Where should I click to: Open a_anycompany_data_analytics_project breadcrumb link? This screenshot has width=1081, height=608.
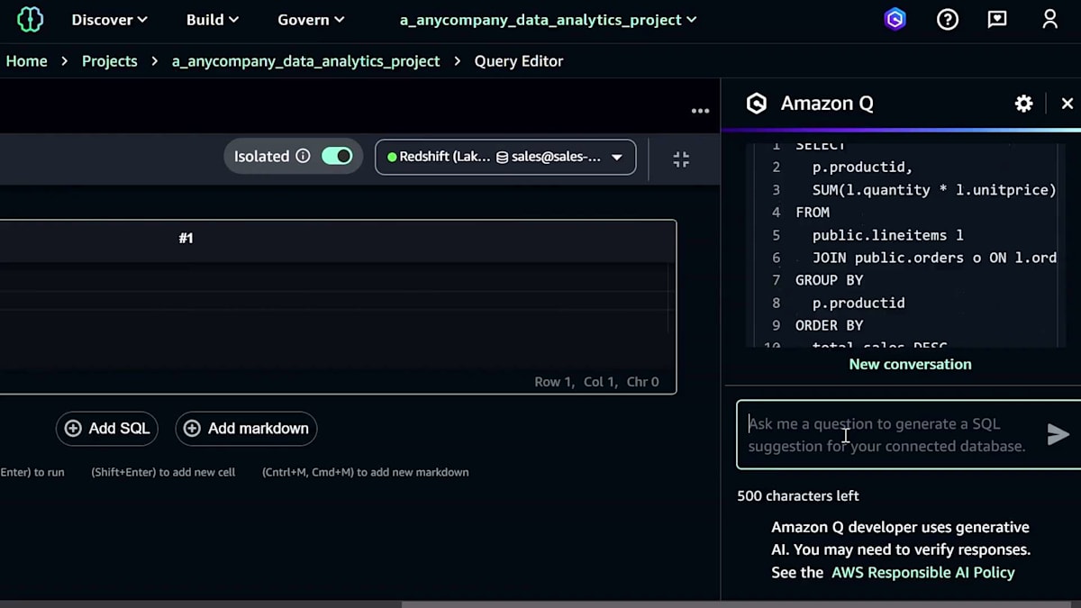point(306,61)
